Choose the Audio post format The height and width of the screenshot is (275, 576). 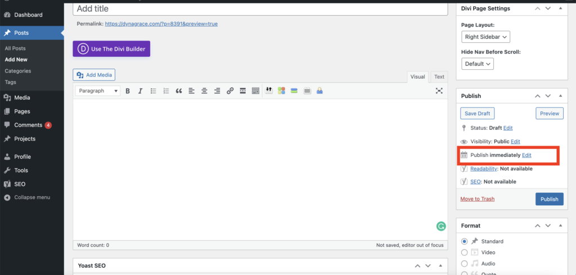(x=465, y=263)
